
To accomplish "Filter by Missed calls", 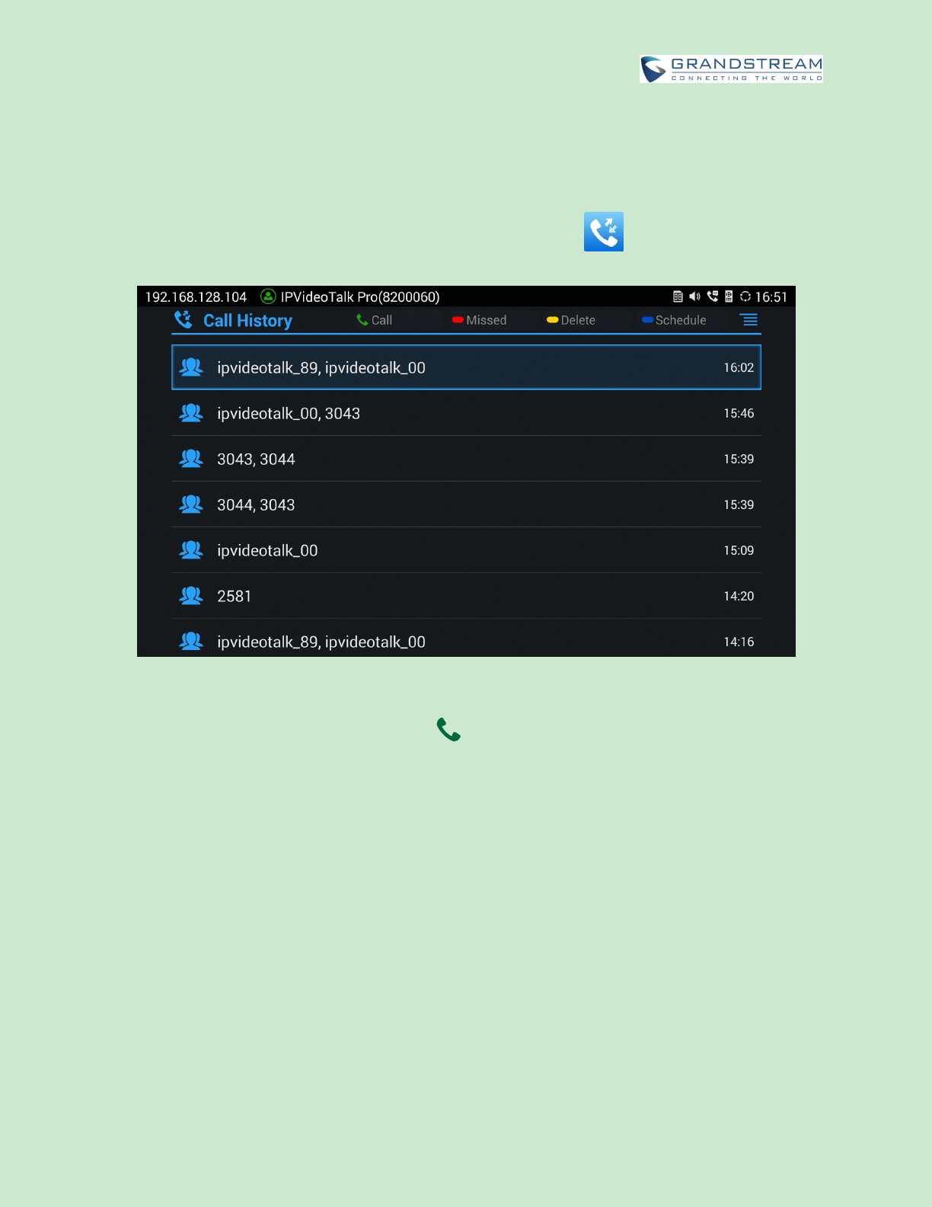I will 479,320.
